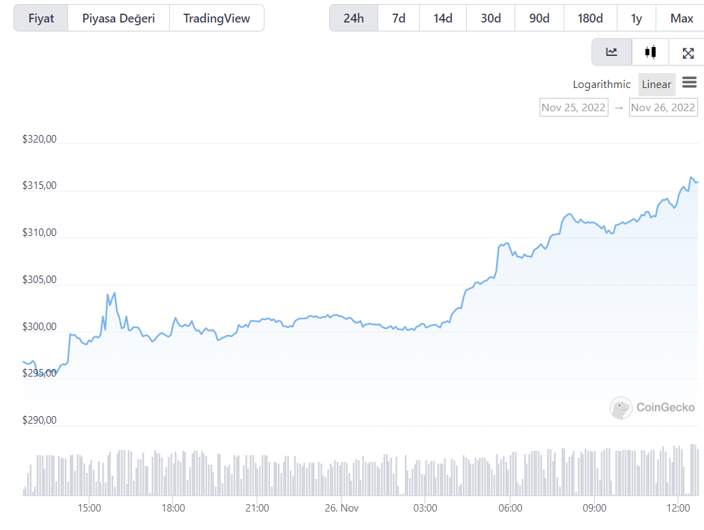
Task: Choose the 30d time range
Action: (491, 18)
